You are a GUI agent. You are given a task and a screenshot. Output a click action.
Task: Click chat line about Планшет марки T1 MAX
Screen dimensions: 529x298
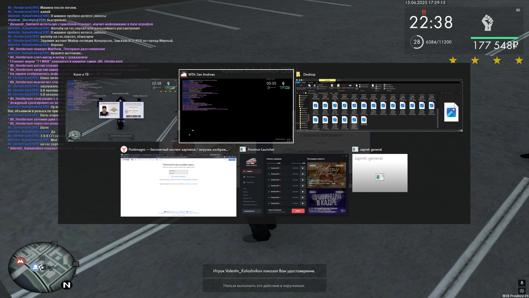65,61
